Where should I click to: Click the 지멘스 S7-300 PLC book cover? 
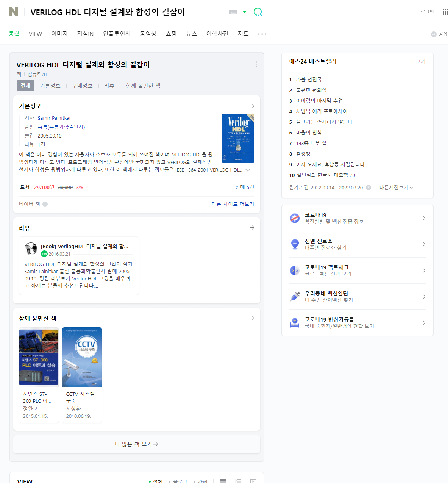pos(39,357)
